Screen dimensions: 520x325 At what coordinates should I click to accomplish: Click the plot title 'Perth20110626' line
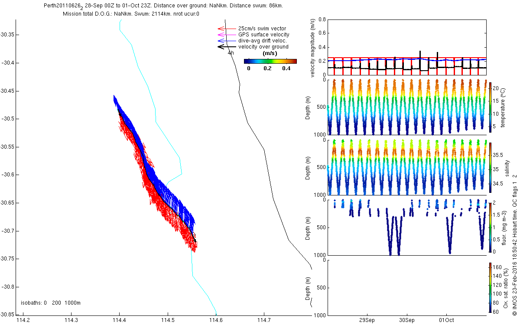tap(164, 6)
